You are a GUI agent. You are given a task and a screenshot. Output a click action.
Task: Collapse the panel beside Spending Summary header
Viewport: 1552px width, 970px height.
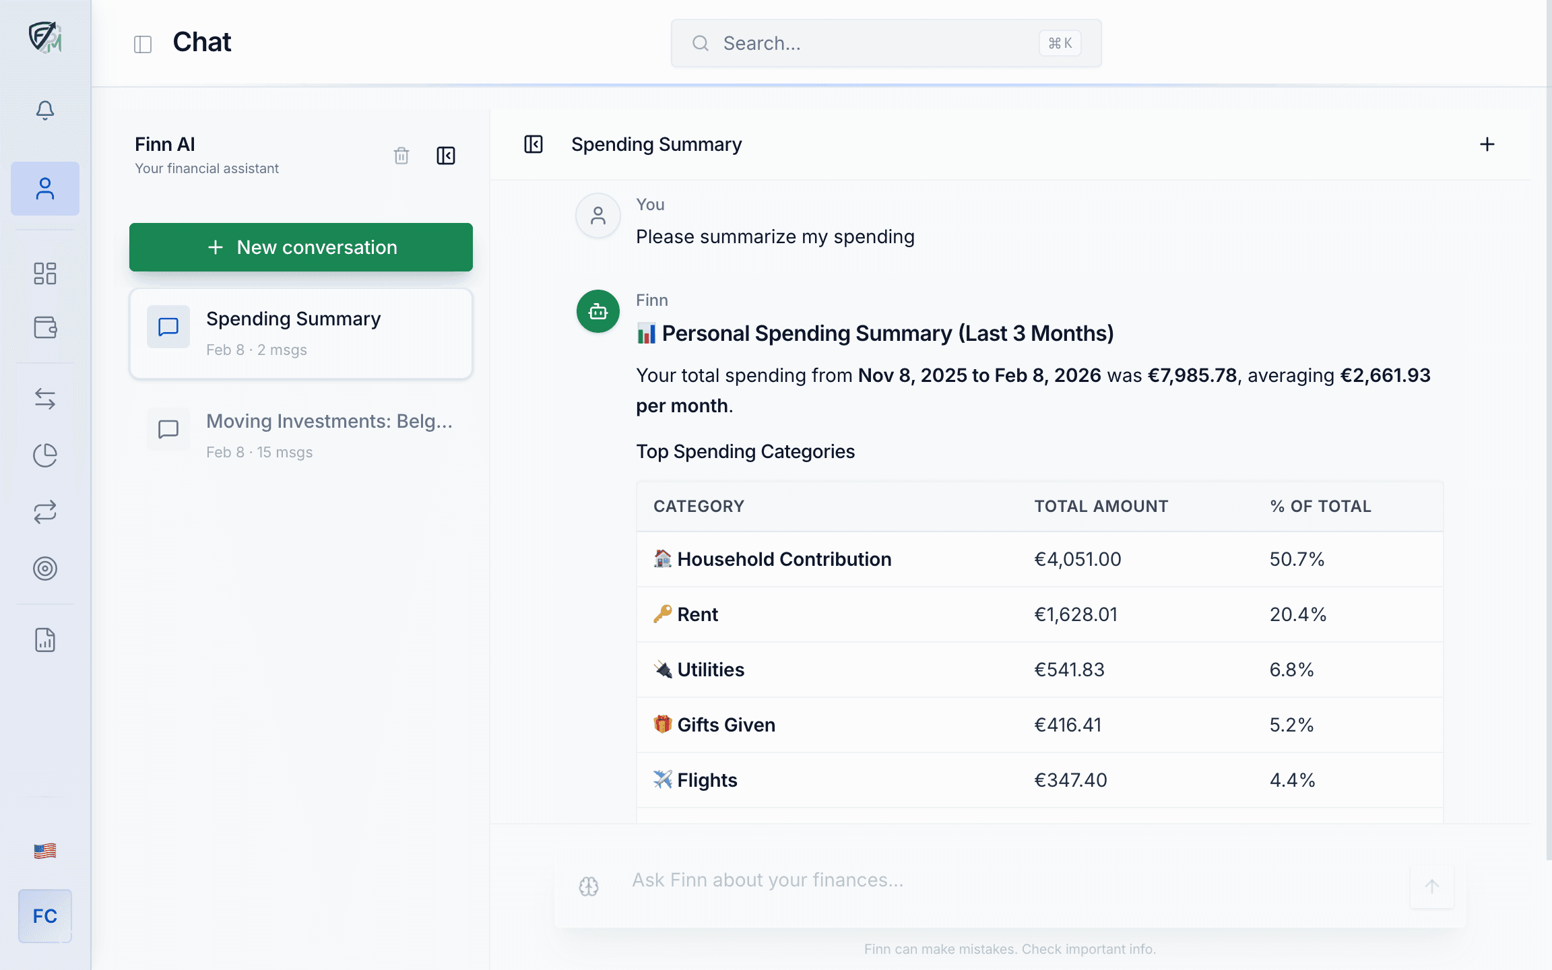coord(533,143)
